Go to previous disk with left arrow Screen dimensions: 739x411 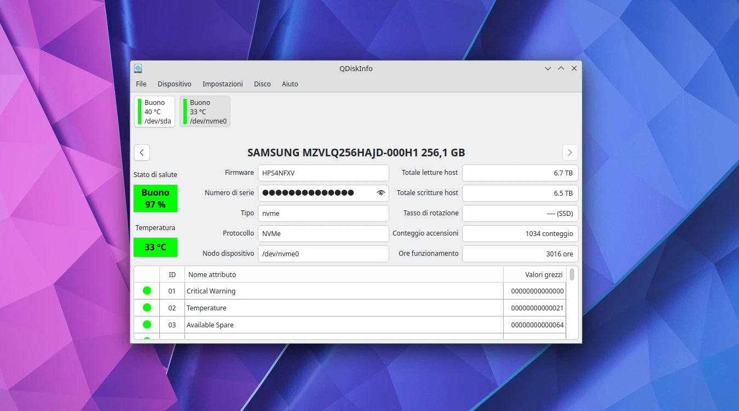(x=142, y=152)
